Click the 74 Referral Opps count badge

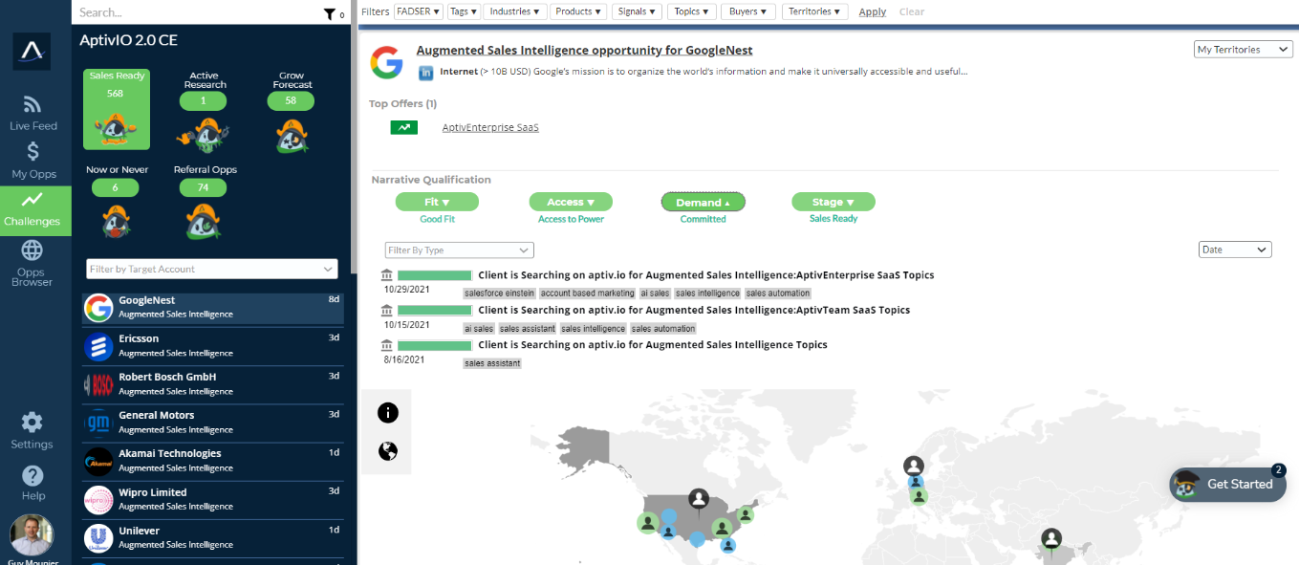click(203, 187)
